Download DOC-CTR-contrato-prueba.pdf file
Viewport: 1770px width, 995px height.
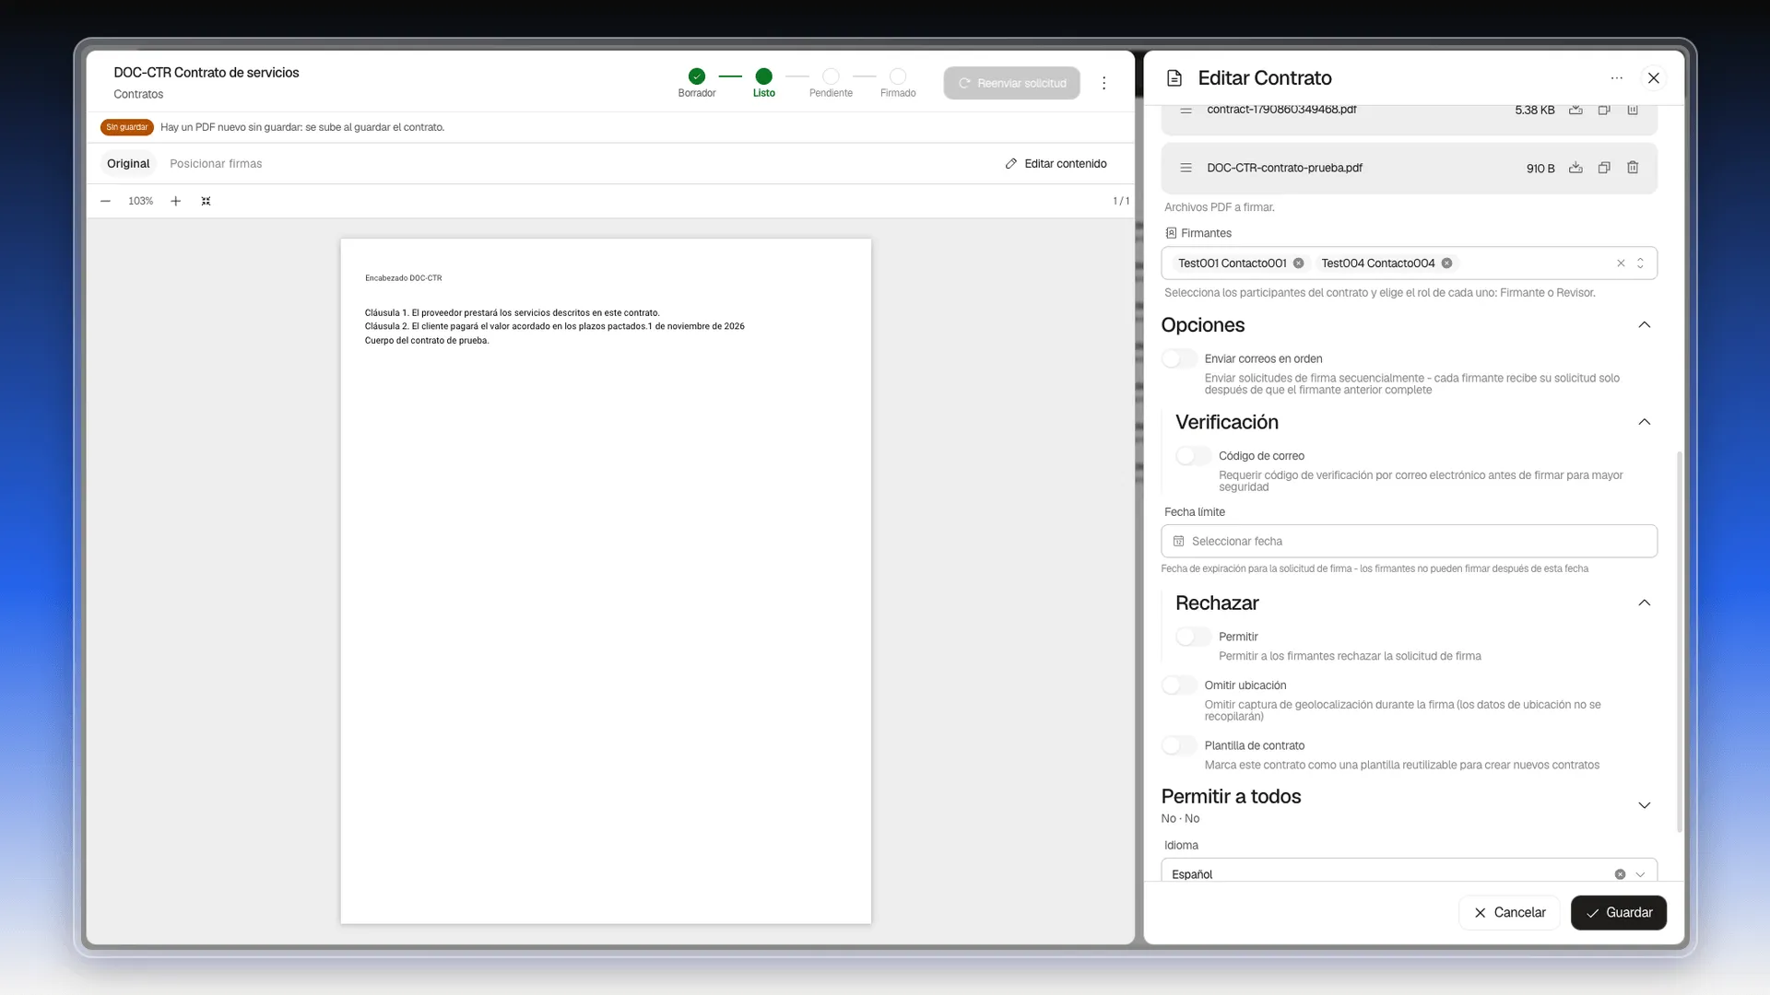pos(1575,168)
